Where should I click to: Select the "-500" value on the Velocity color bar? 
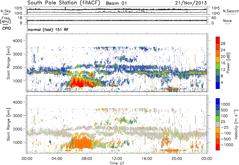226,139
